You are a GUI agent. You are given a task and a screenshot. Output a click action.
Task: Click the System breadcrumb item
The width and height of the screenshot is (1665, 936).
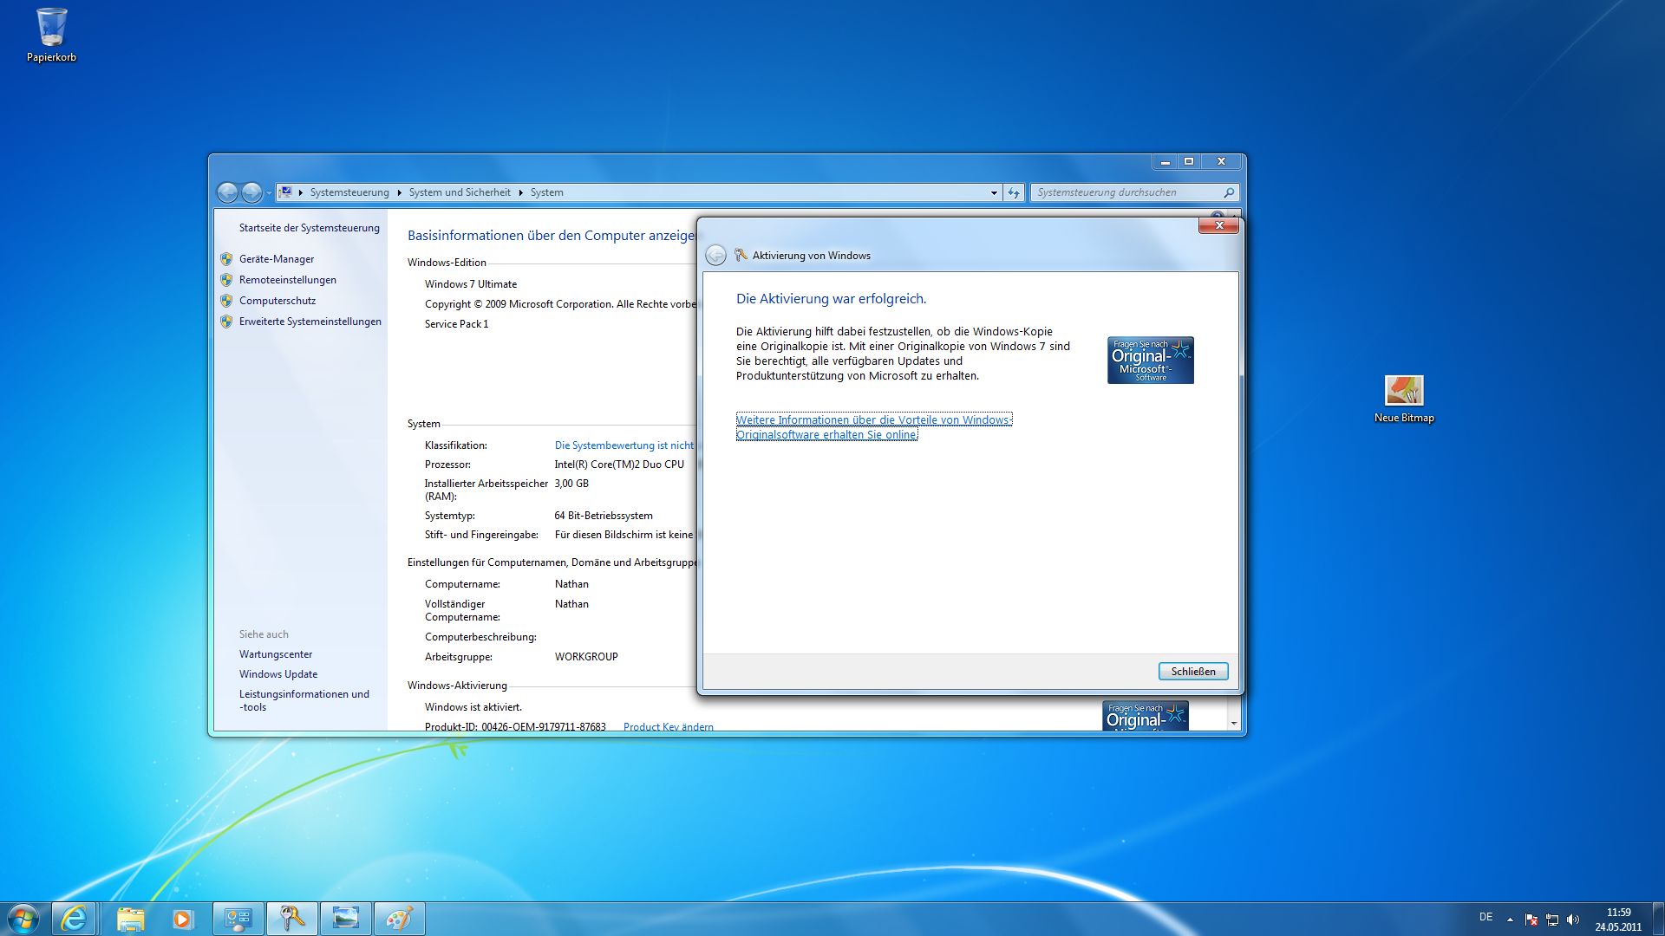[546, 192]
